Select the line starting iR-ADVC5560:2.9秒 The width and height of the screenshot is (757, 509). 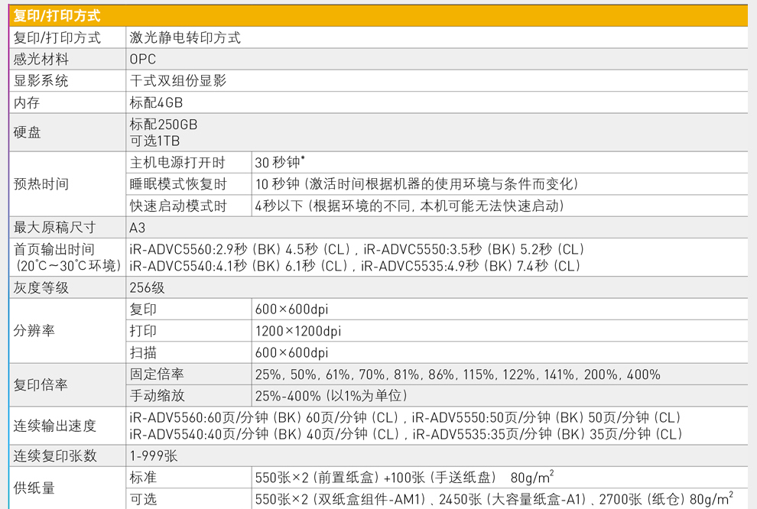pyautogui.click(x=357, y=249)
